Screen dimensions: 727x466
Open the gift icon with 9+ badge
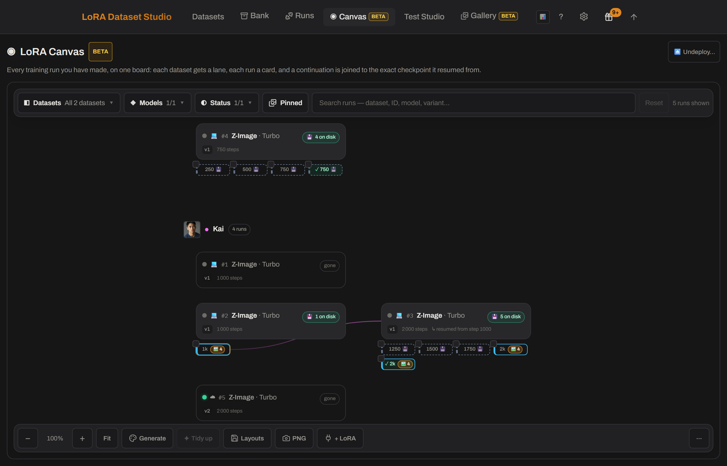click(609, 17)
